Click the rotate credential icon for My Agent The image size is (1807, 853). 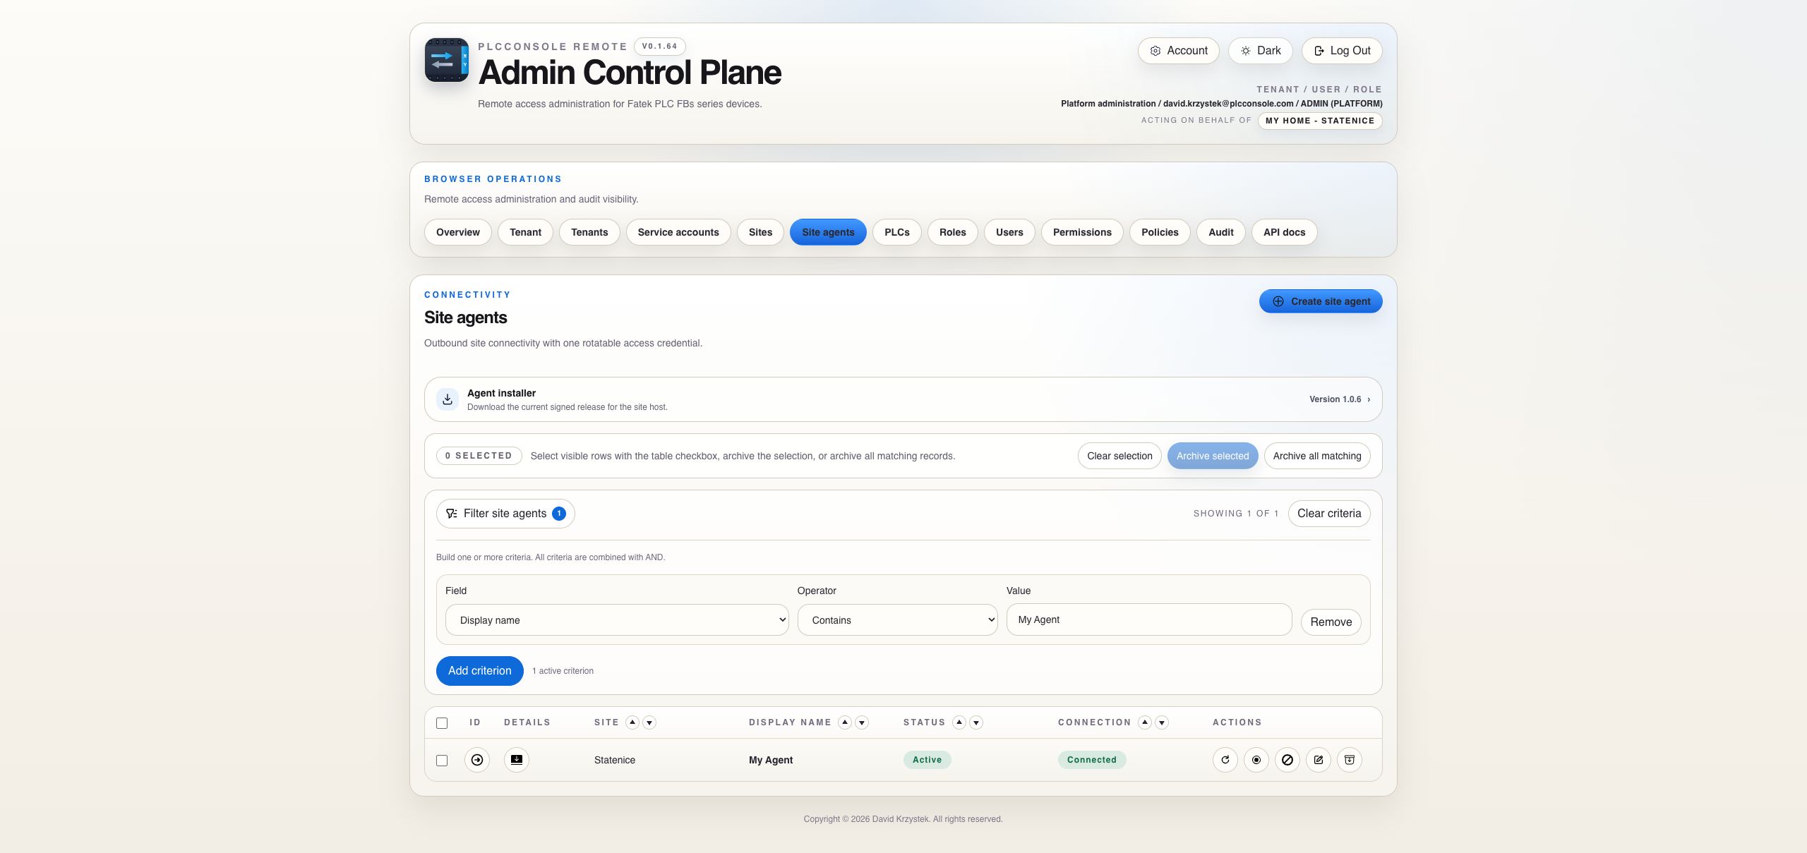[1225, 760]
